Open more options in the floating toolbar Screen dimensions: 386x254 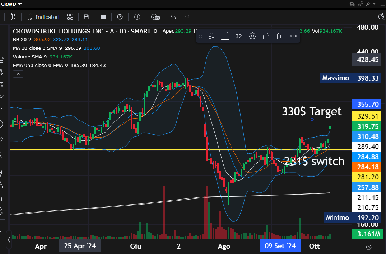tap(293, 36)
